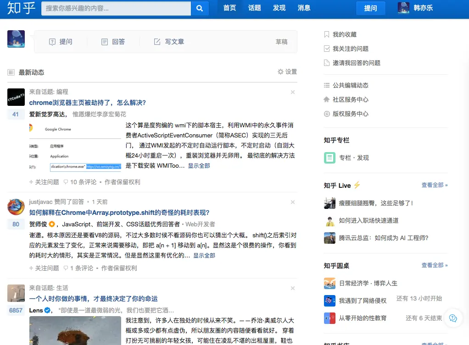This screenshot has height=345, width=469.
Task: Expand 贺师俊 answer with 显示全部
Action: [x=204, y=256]
